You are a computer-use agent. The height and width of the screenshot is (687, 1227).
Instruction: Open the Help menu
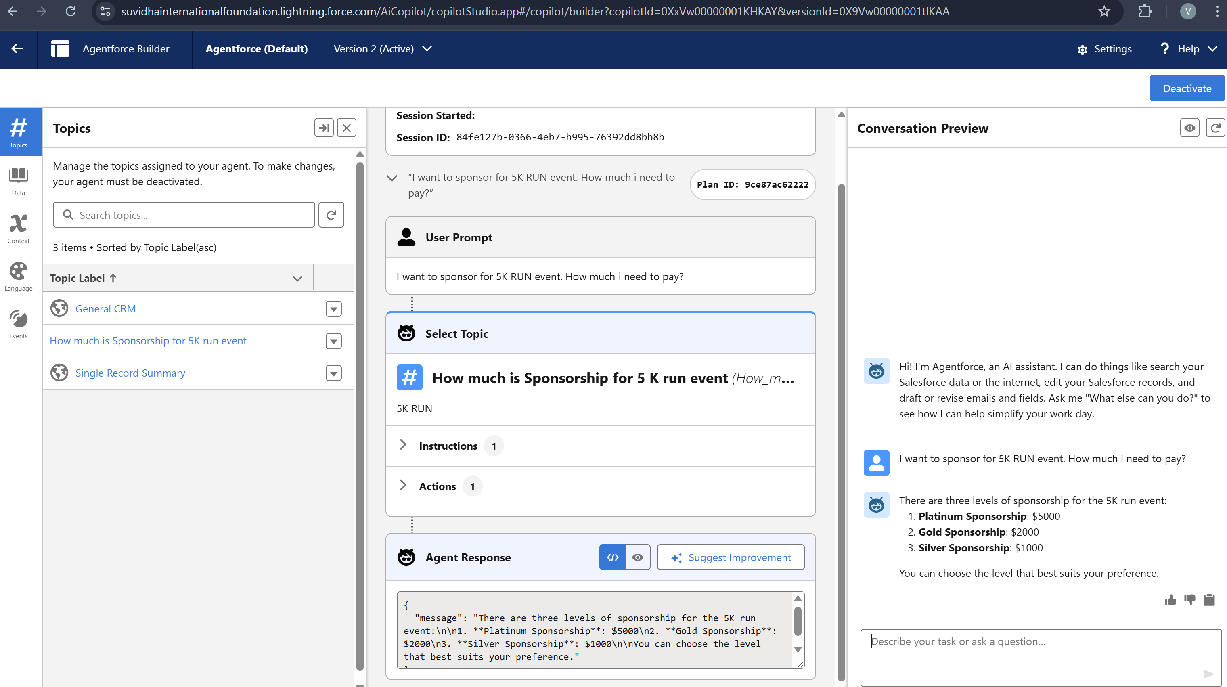click(x=1188, y=49)
